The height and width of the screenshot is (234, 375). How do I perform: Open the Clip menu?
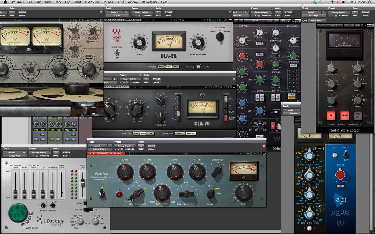tap(68, 2)
